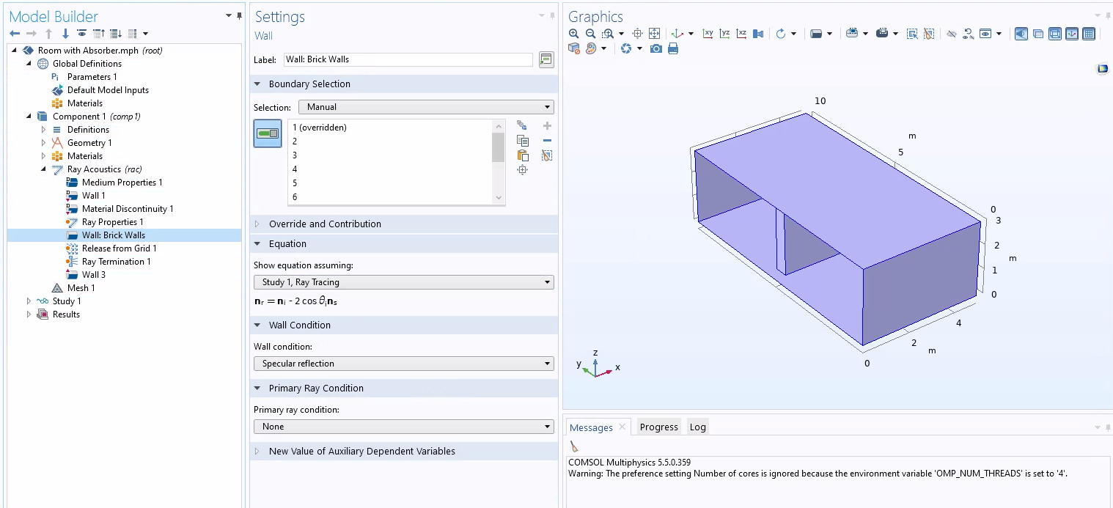Toggle the Show Grid button

(1089, 34)
